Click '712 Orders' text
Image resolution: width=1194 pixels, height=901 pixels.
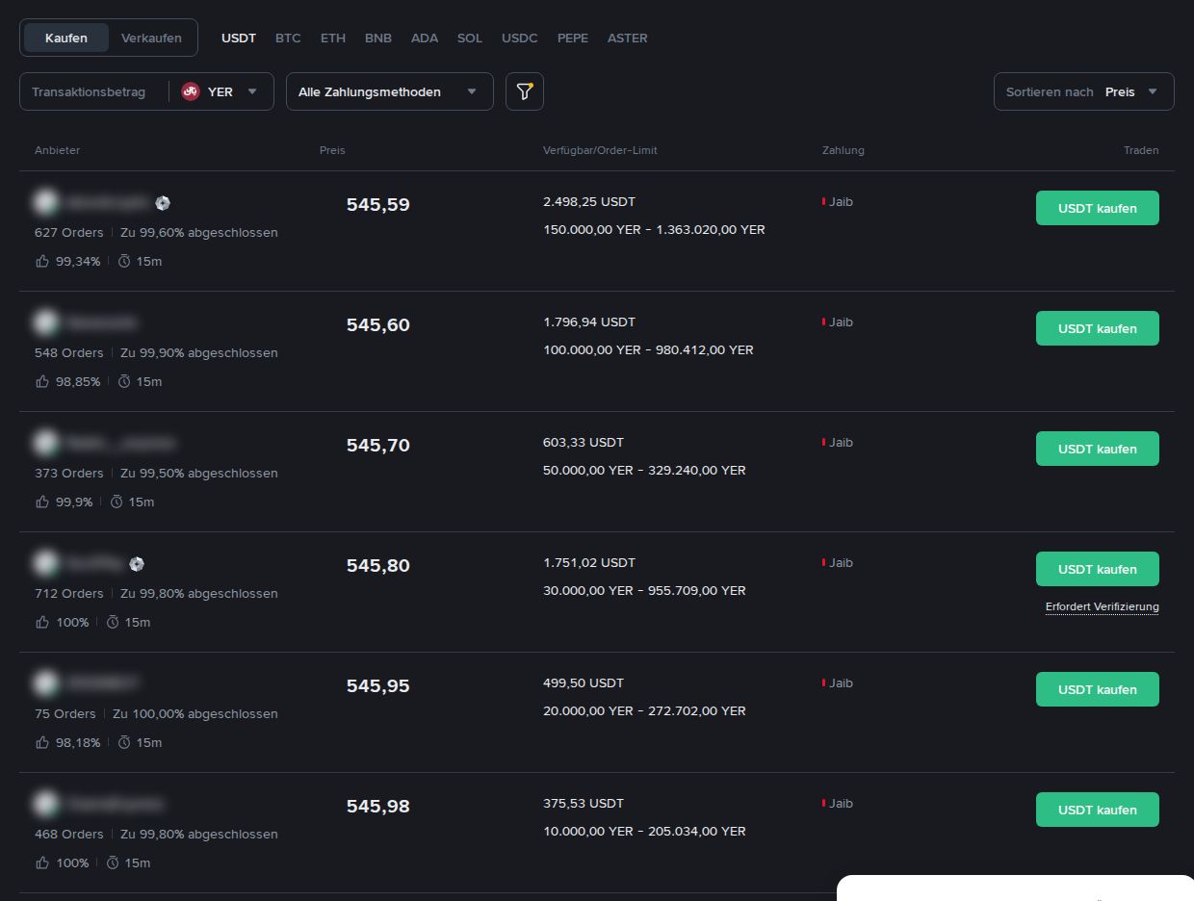tap(68, 594)
